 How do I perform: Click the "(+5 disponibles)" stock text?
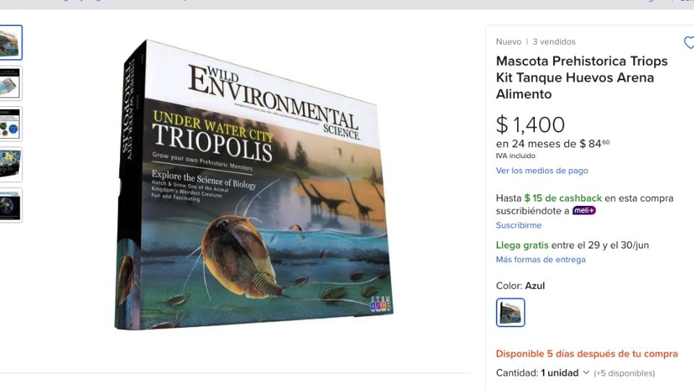point(624,373)
